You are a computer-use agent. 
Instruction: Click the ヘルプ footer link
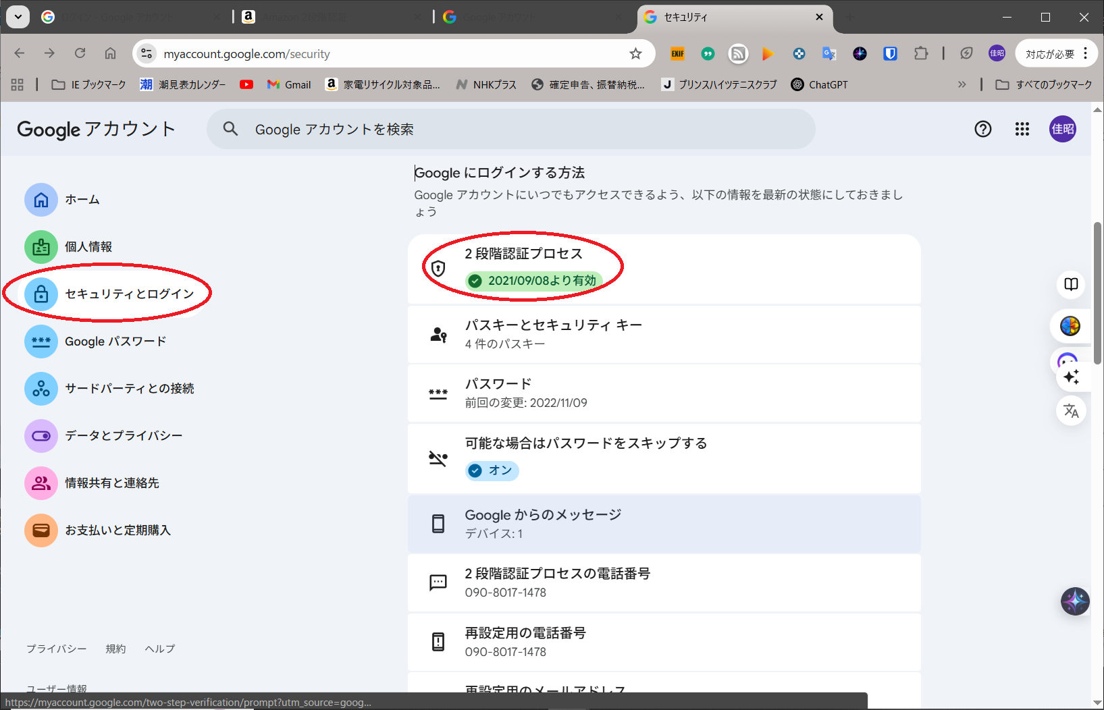160,649
